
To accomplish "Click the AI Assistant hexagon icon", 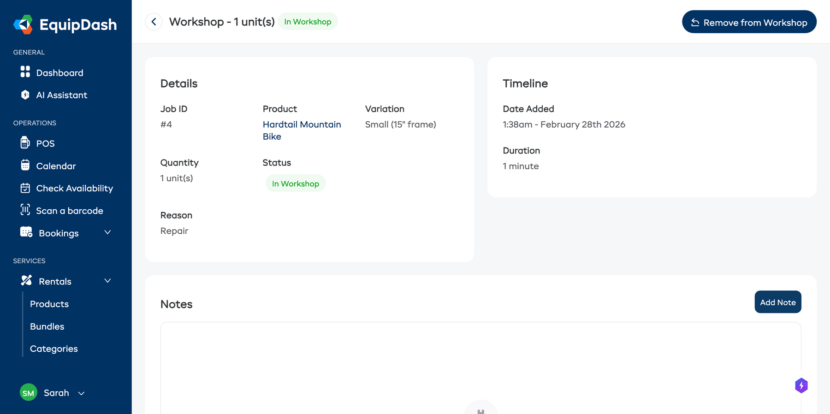I will 25,95.
